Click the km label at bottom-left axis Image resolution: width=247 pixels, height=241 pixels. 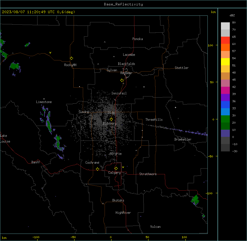tap(4, 238)
